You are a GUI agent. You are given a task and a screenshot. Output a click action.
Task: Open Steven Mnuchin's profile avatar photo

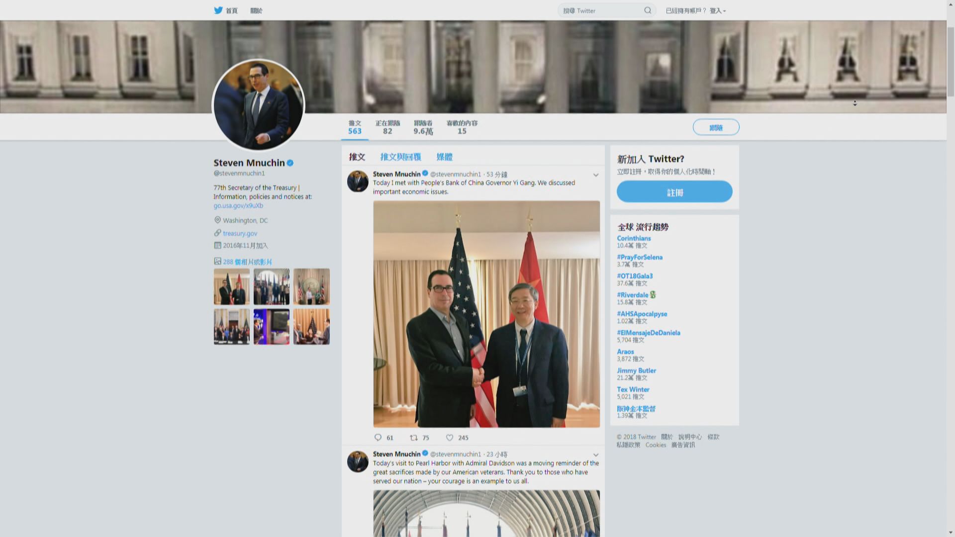[x=258, y=105]
